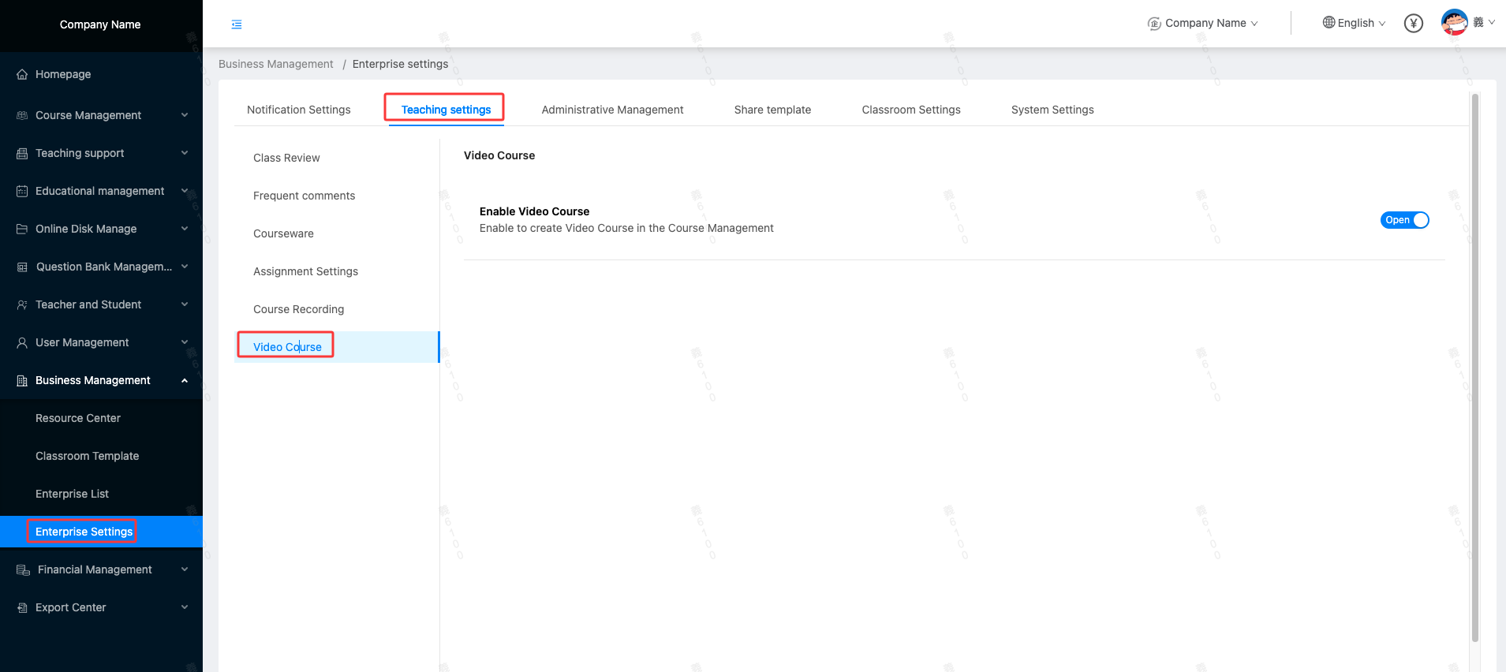Click the Online Disk Manage folder icon
The width and height of the screenshot is (1506, 672).
22,229
